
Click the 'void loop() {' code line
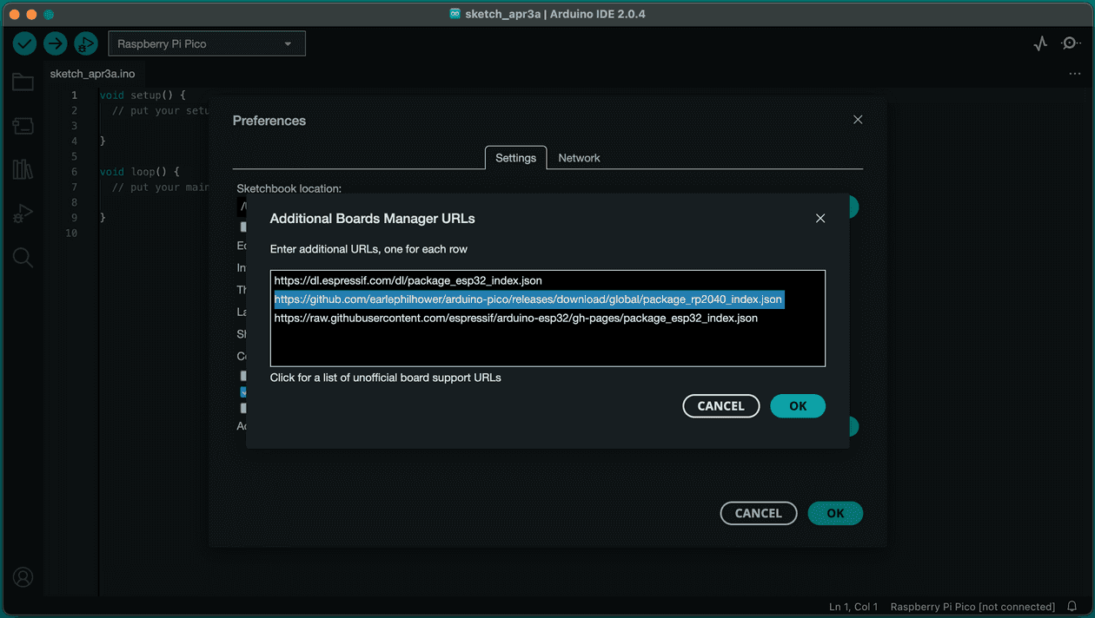[x=140, y=172]
